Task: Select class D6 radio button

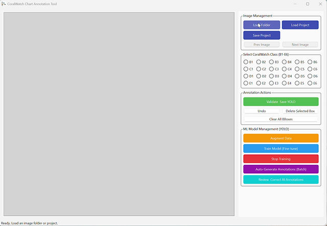Action: [310, 76]
